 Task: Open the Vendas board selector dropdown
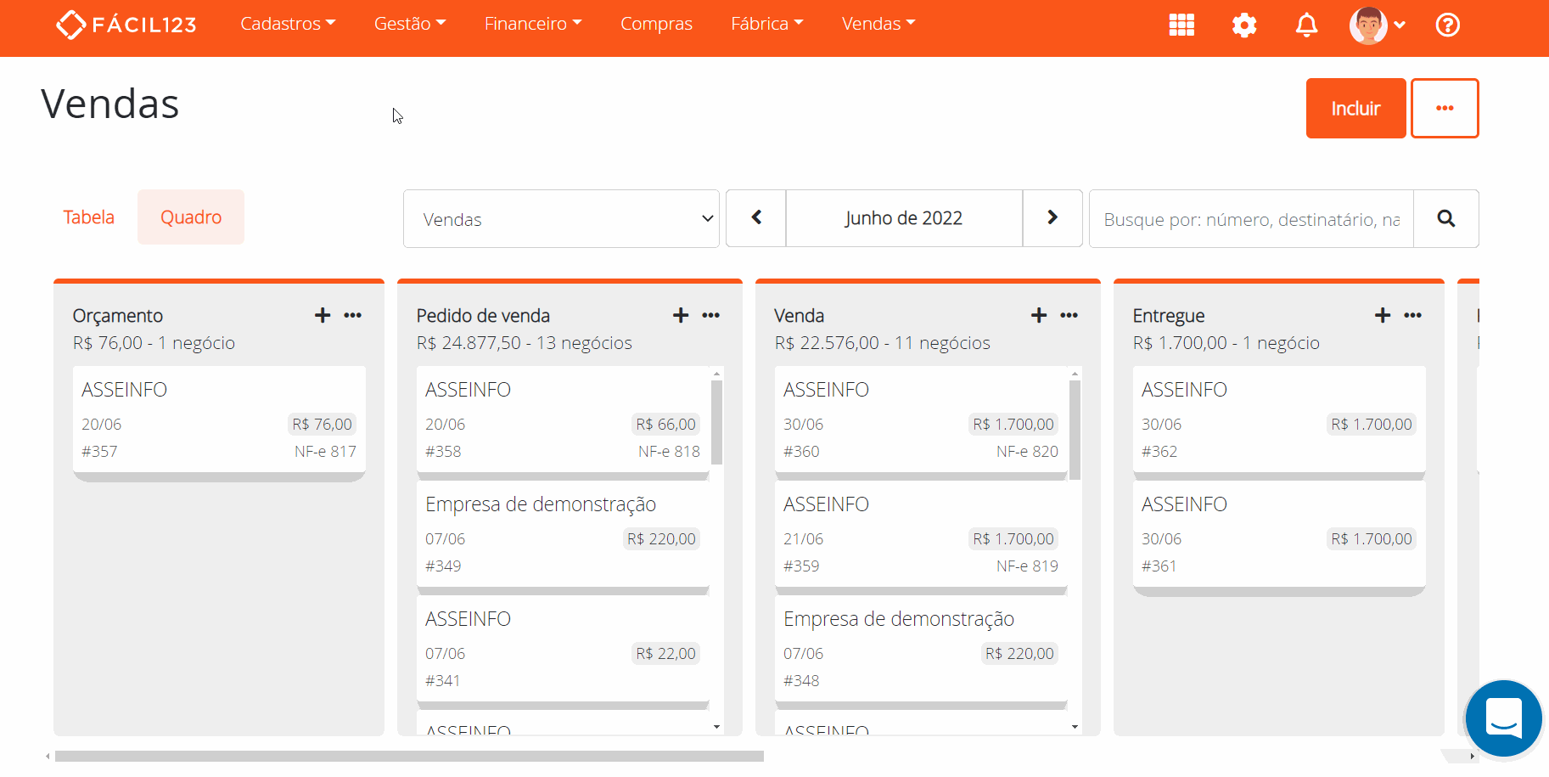tap(560, 218)
